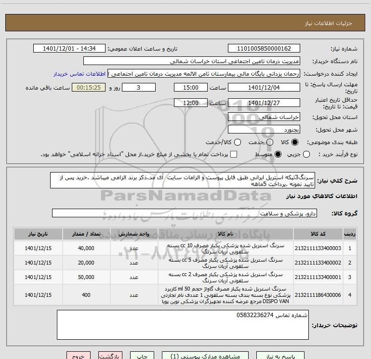Click the تاریخ نیاز column header

pos(38,234)
